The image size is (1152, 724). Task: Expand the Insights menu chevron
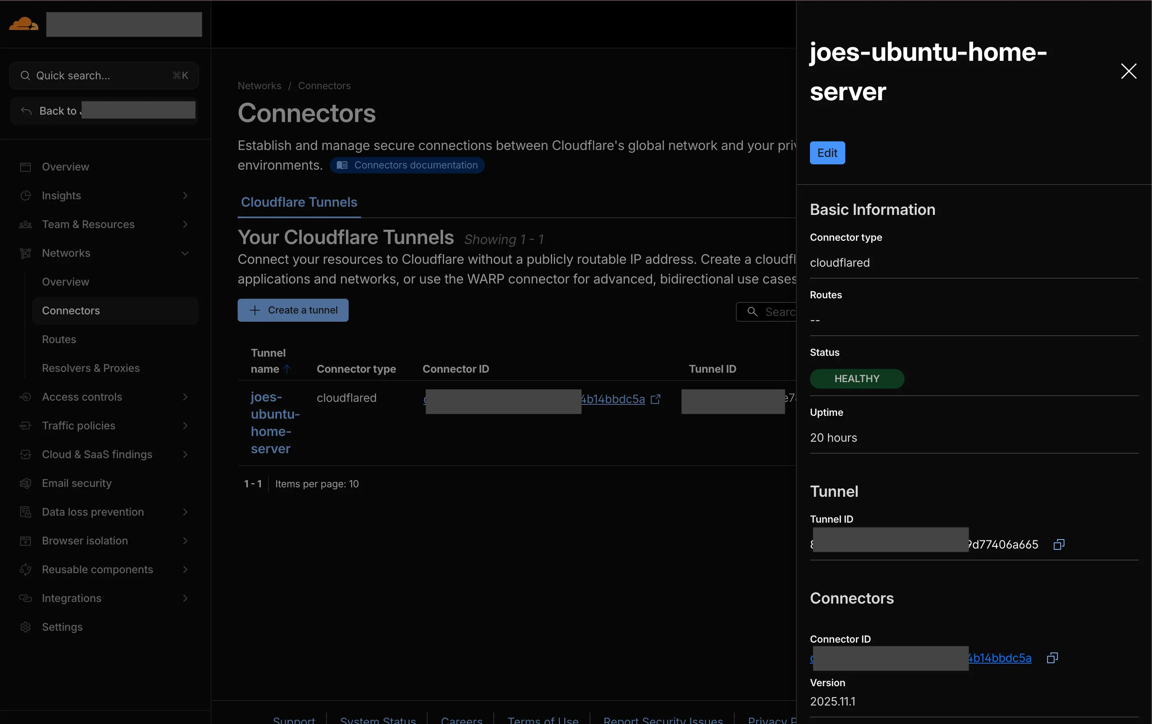pos(185,196)
